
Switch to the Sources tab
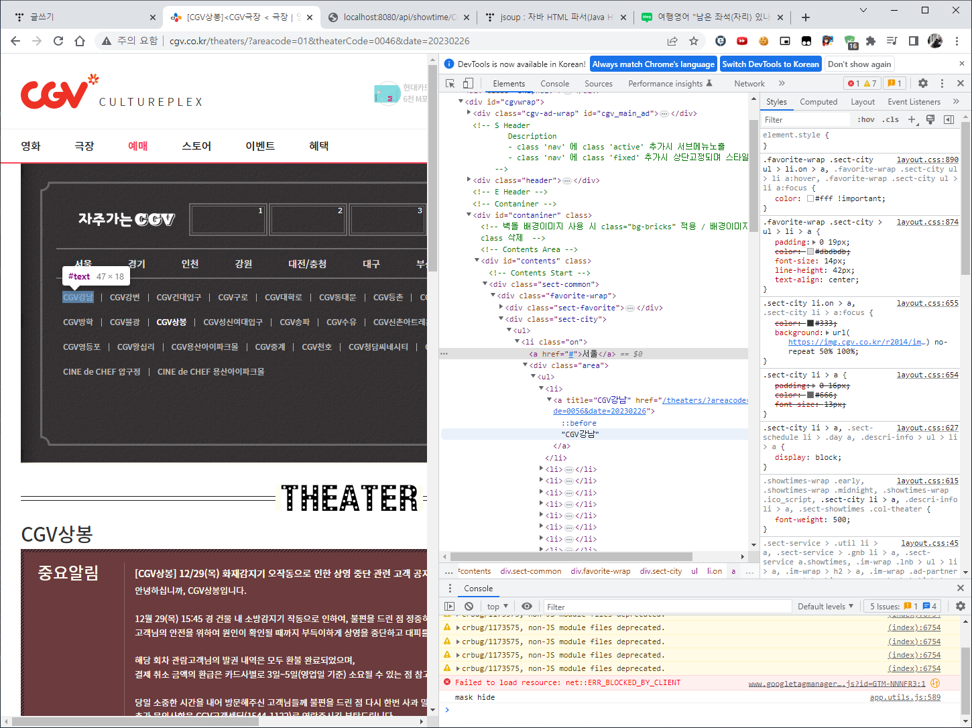(599, 84)
